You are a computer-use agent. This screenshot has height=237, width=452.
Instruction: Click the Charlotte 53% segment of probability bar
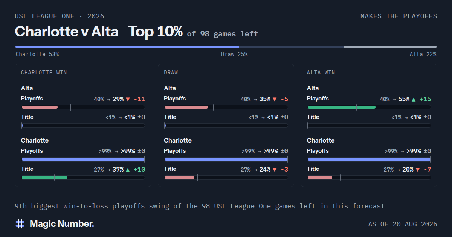(x=127, y=47)
